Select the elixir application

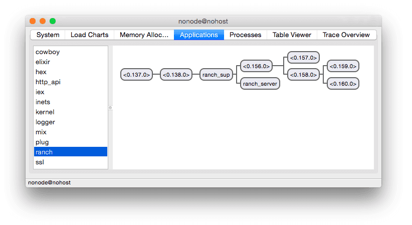click(x=43, y=62)
